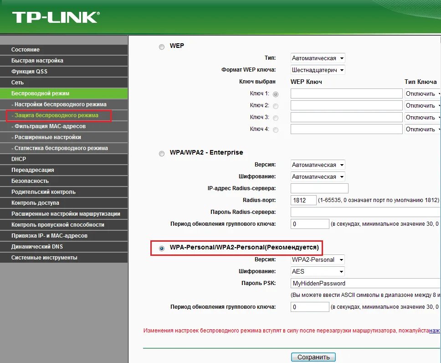Open DHCP menu item

tap(64, 159)
